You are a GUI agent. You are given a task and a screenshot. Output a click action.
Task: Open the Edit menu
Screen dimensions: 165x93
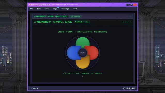[39, 9]
